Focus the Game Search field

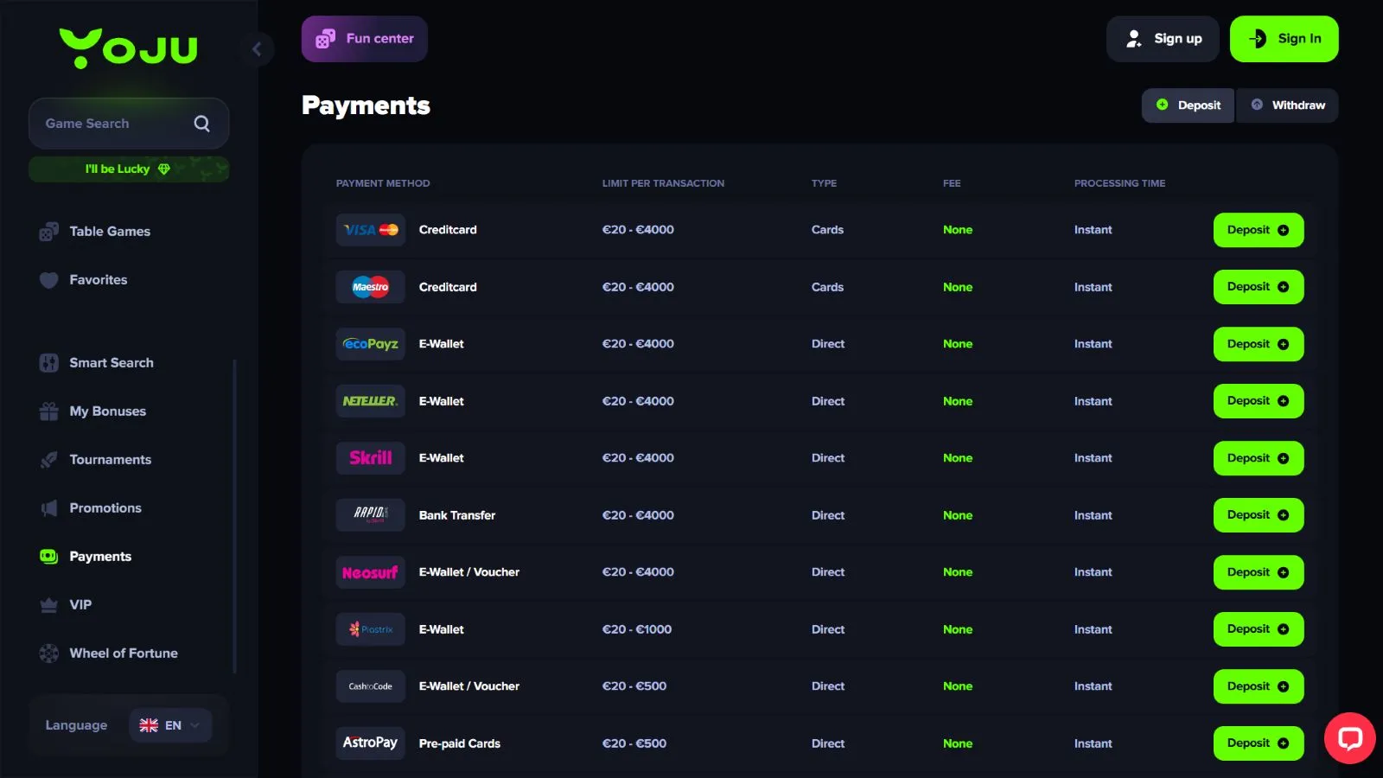pyautogui.click(x=112, y=124)
